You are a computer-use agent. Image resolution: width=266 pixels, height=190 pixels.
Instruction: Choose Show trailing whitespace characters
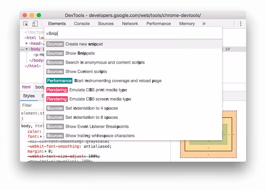(x=133, y=136)
